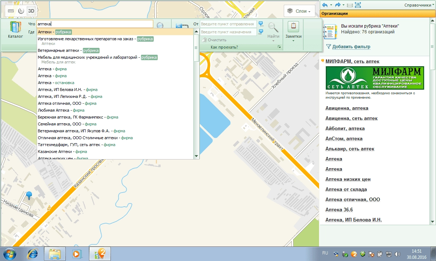The width and height of the screenshot is (436, 261).
Task: Open the Заметки notes clipboard icon
Action: tap(293, 26)
